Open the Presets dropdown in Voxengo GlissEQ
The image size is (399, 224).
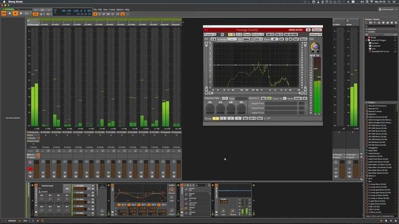210,35
